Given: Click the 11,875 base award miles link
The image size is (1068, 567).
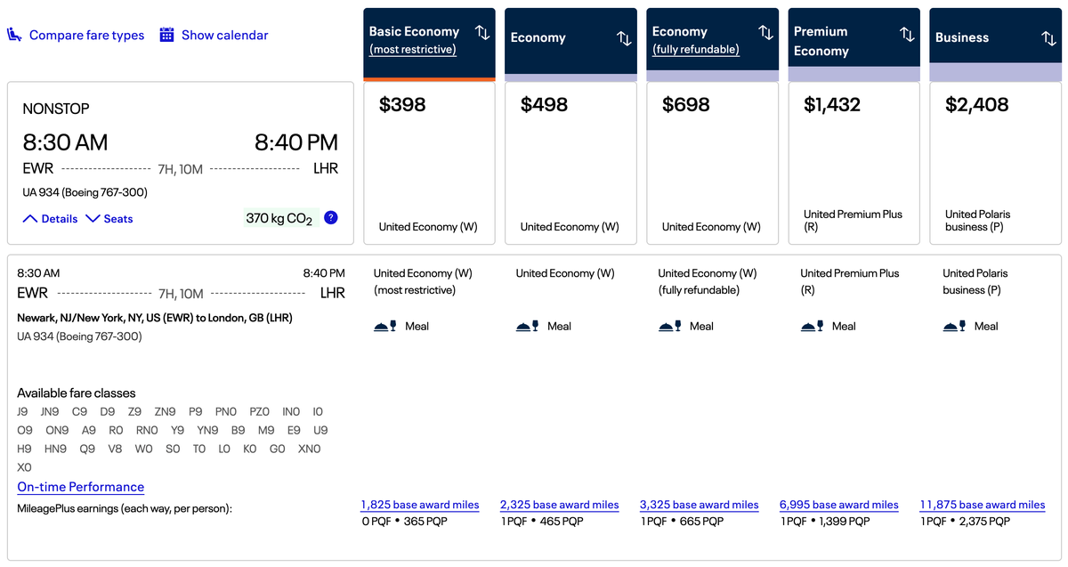Looking at the screenshot, I should tap(983, 505).
